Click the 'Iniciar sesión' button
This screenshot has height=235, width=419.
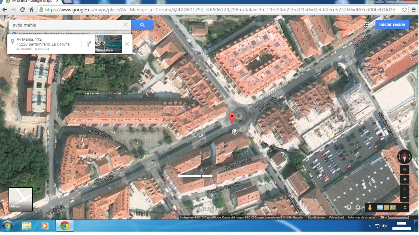coord(392,24)
